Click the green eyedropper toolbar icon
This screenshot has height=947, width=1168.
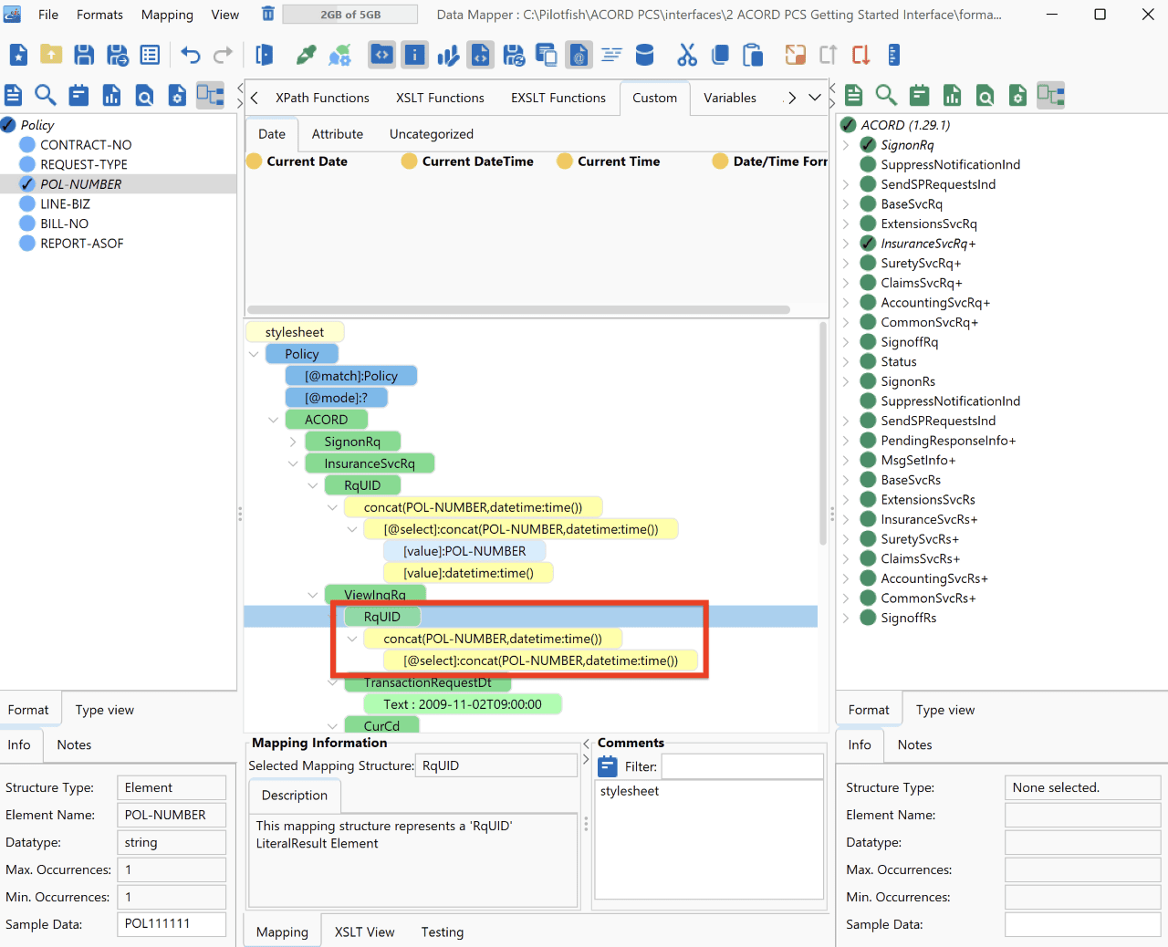point(307,55)
